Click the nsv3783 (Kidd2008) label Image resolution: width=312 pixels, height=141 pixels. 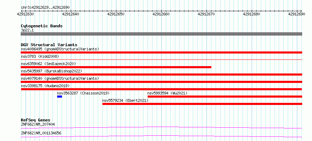40,56
